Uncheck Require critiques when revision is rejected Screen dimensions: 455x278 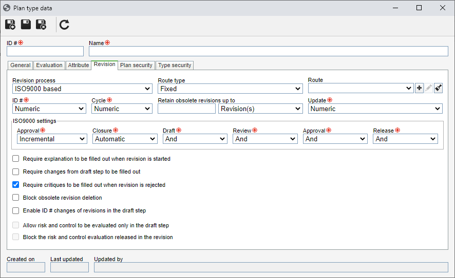[16, 184]
